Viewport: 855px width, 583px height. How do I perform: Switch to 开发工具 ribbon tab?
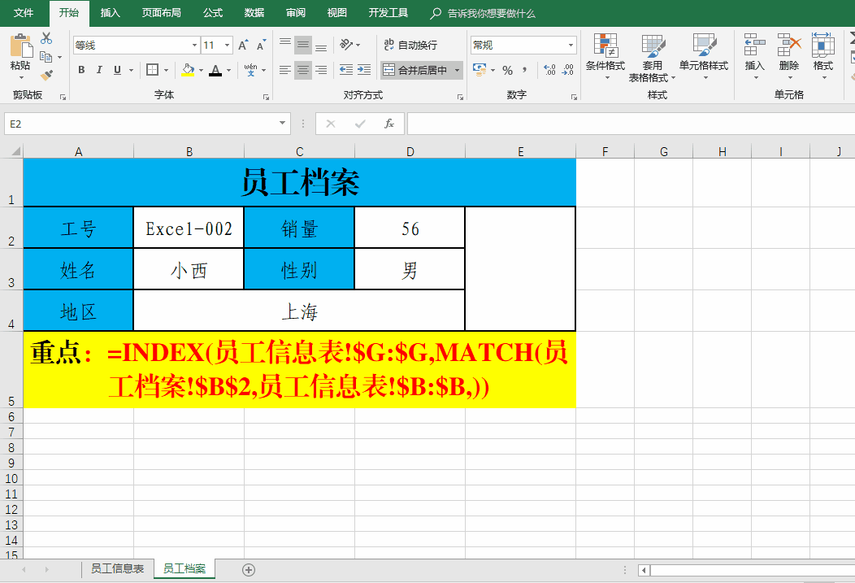(388, 13)
